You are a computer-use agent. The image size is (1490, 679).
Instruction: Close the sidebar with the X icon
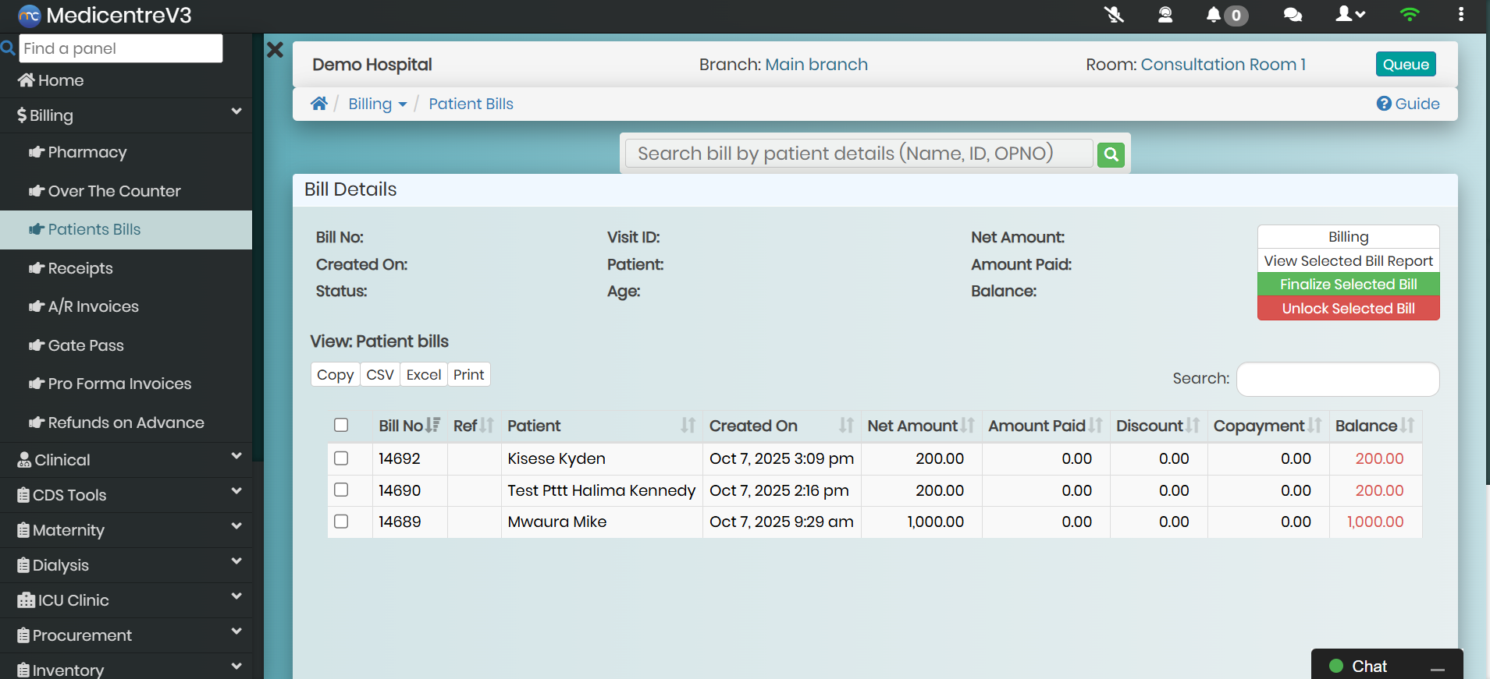point(275,51)
